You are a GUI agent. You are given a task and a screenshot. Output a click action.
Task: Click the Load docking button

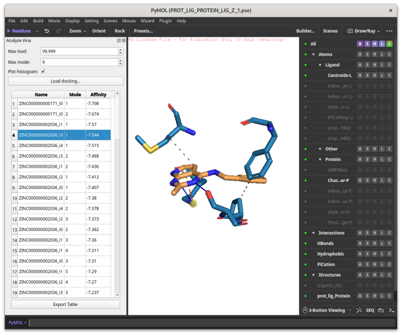pyautogui.click(x=65, y=81)
